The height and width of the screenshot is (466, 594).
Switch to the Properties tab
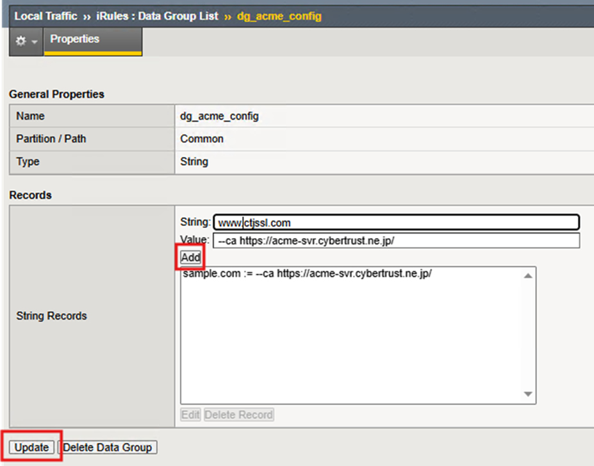pyautogui.click(x=75, y=39)
